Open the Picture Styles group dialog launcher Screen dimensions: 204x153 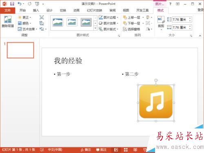coord(119,36)
